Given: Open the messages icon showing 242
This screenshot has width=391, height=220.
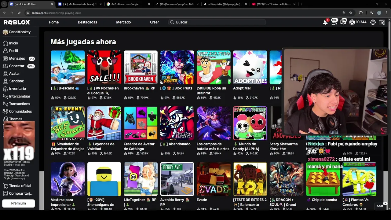Looking at the screenshot, I should pos(344,22).
